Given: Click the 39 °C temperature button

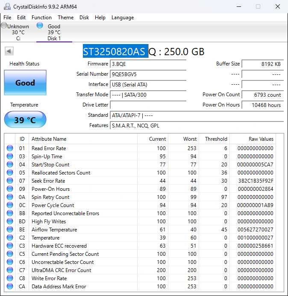Looking at the screenshot, I should (25, 120).
